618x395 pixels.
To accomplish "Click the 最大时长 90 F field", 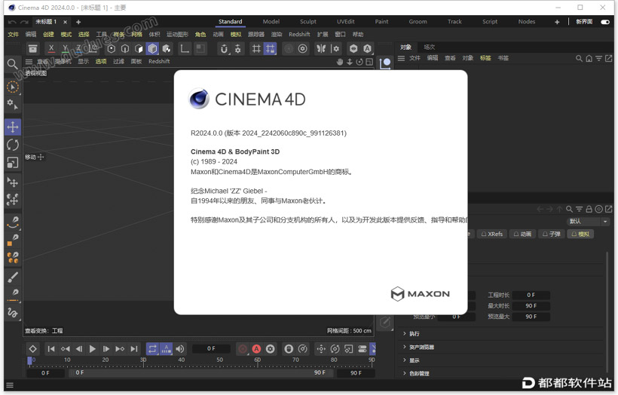I will [531, 306].
